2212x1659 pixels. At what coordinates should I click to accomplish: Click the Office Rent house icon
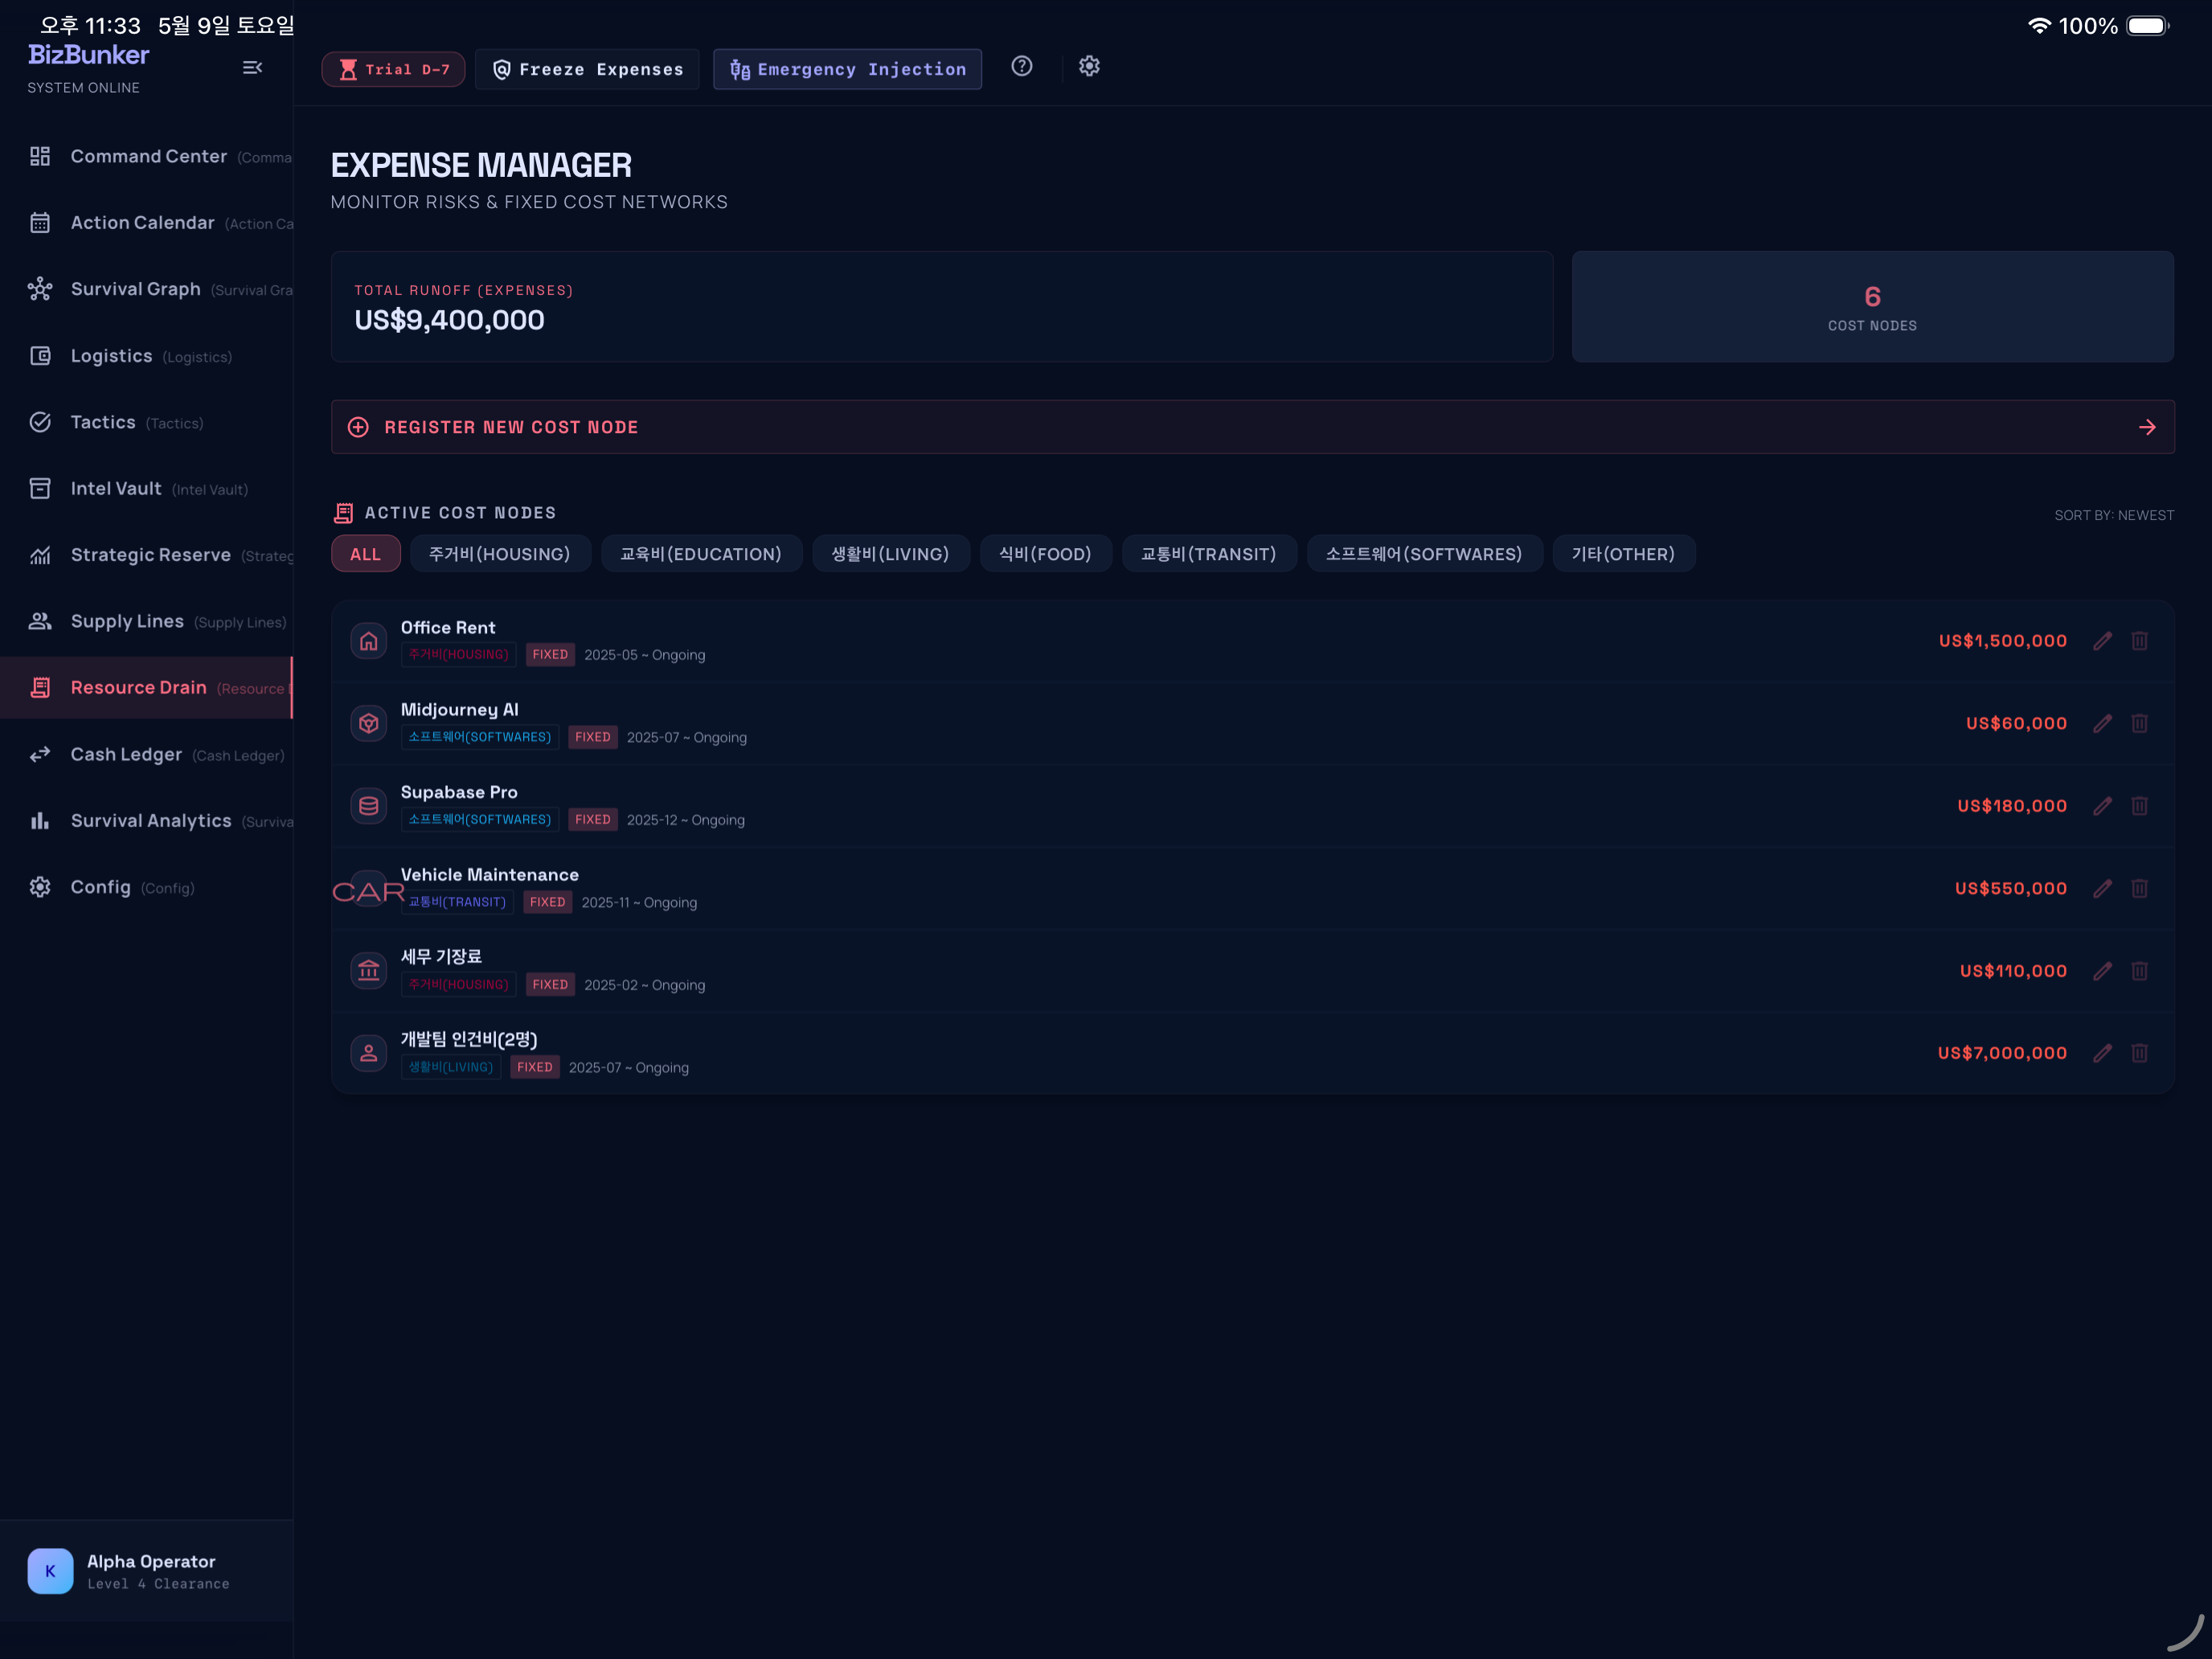tap(369, 641)
